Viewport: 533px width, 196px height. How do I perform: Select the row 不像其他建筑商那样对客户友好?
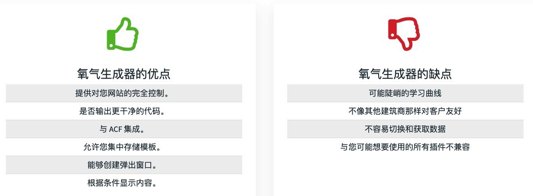pos(405,111)
